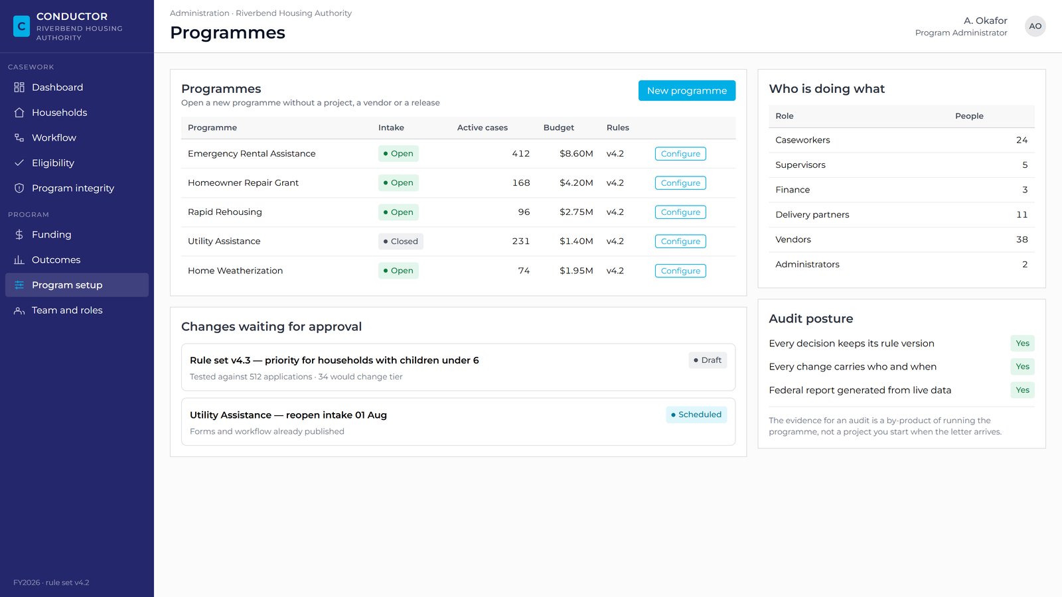Click the $1.40M budget value

tap(576, 241)
